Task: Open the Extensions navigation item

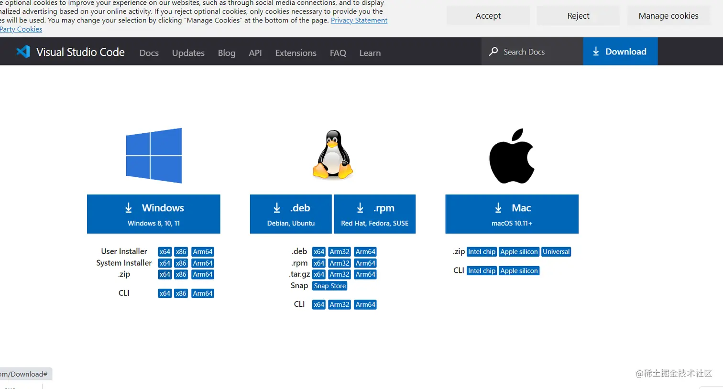Action: coord(296,53)
